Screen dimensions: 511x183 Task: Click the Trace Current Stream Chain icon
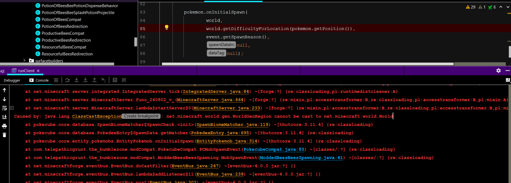124,80
